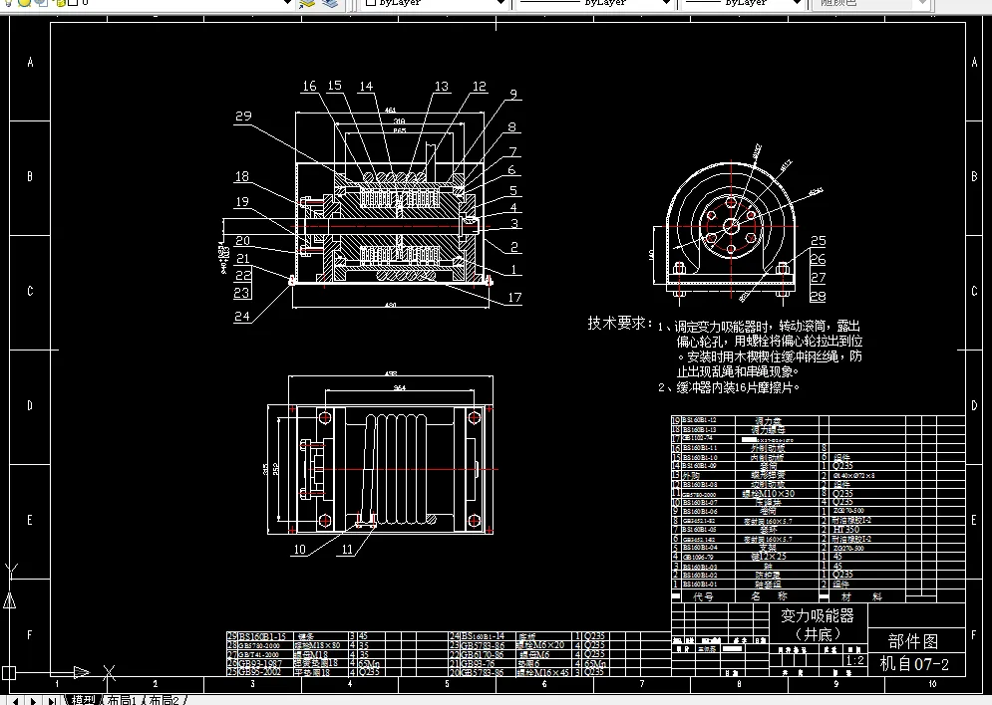992x705 pixels.
Task: Click the second small icon on the top toolbar
Action: point(24,5)
